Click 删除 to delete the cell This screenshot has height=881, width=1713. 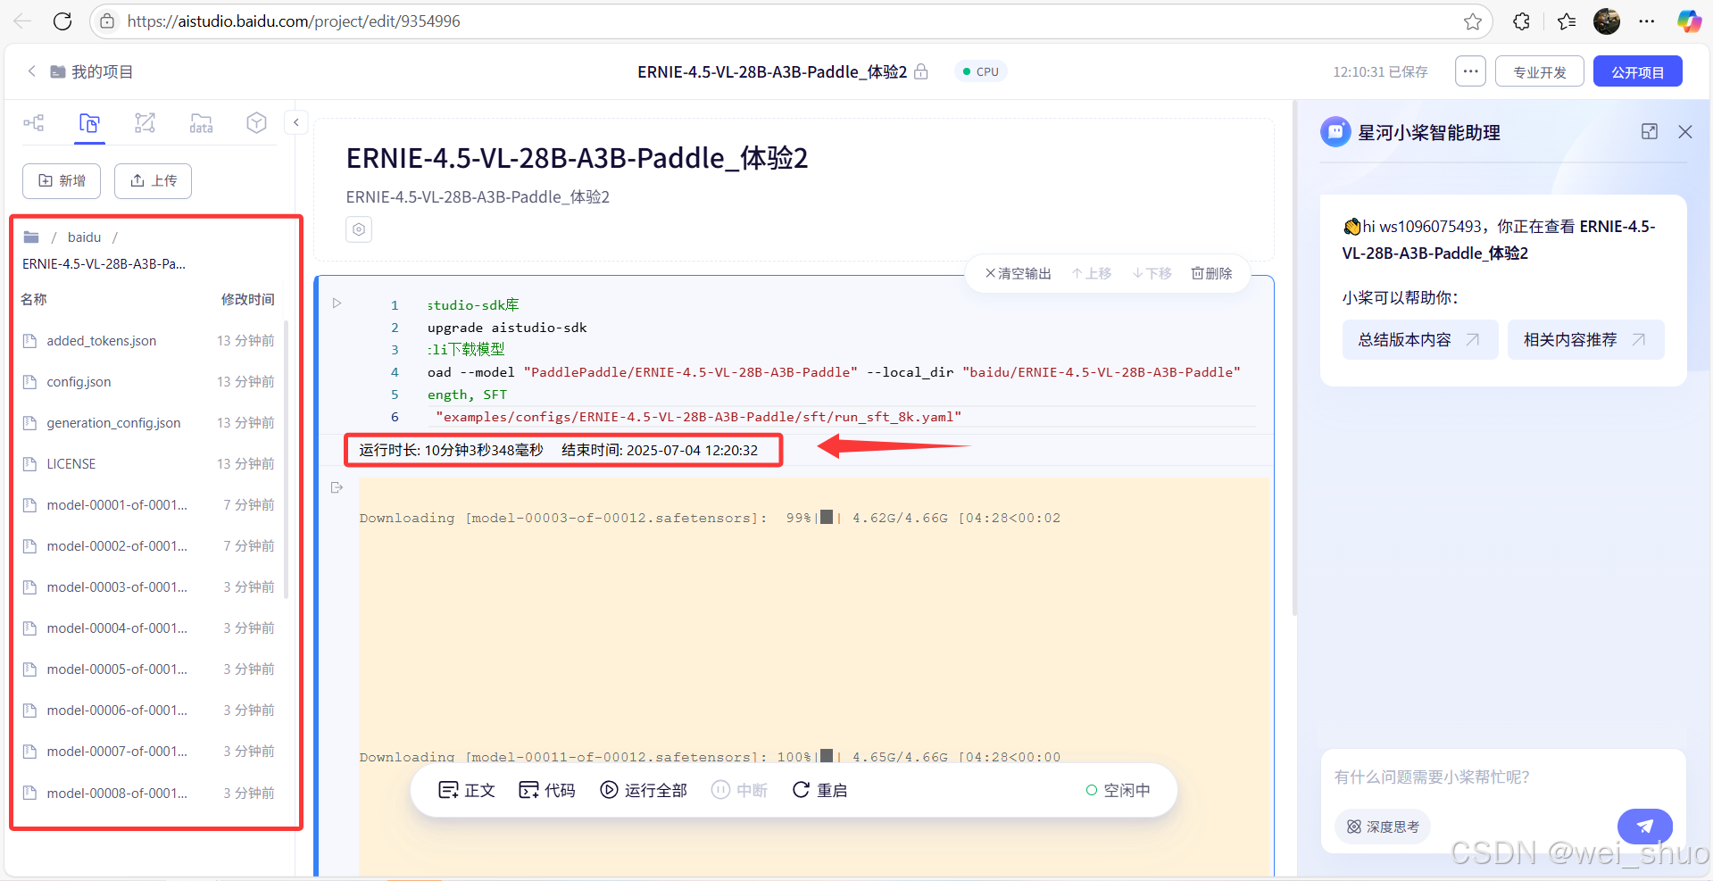[1211, 273]
